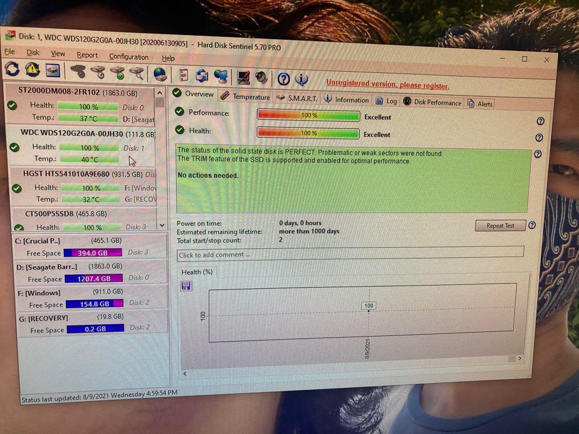
Task: Click into the 'Click to add comment' field
Action: pos(350,254)
